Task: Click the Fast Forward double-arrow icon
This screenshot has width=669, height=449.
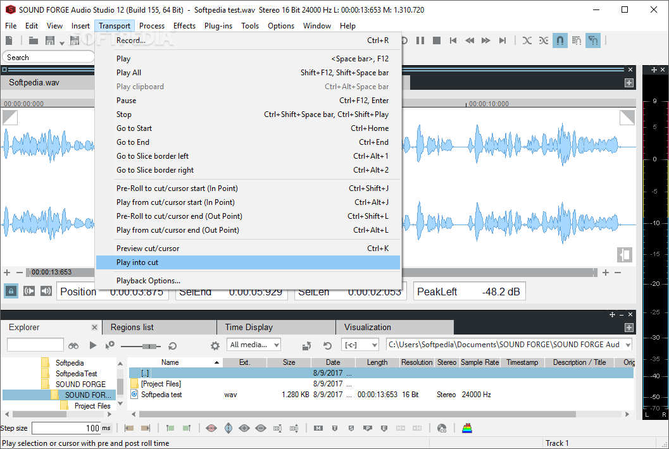Action: click(x=485, y=40)
